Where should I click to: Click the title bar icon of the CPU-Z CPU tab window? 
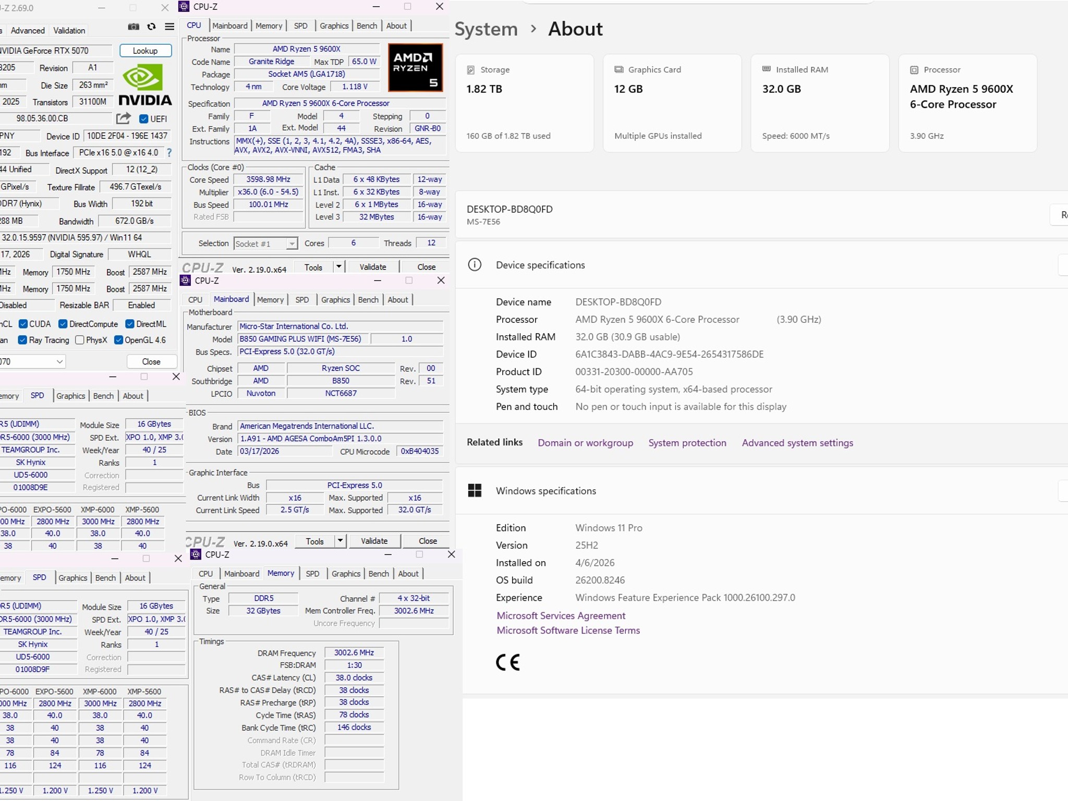tap(184, 6)
